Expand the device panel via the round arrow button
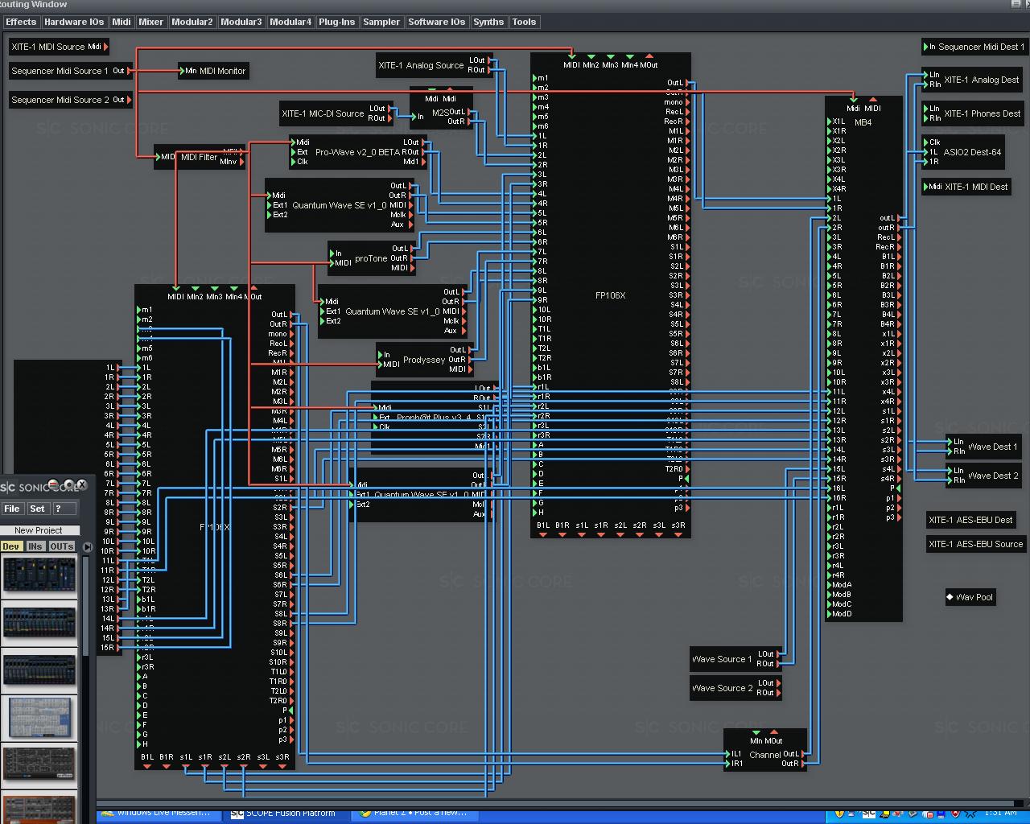This screenshot has height=824, width=1030. (87, 547)
